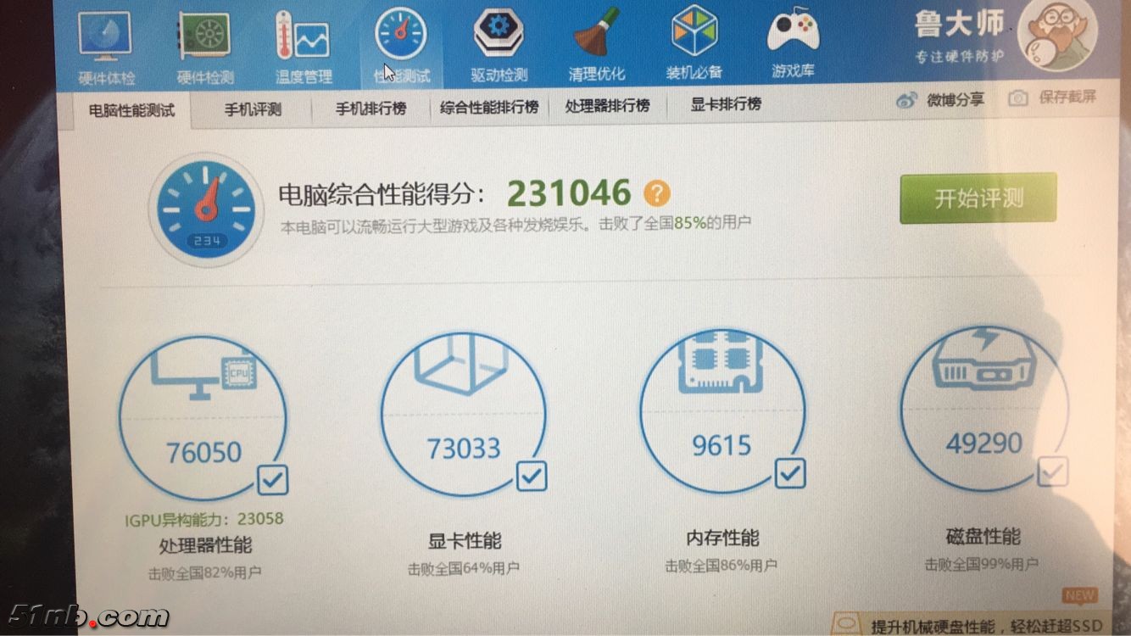The height and width of the screenshot is (636, 1131).
Task: Uncheck the 显卡性能 checkbox
Action: 532,477
